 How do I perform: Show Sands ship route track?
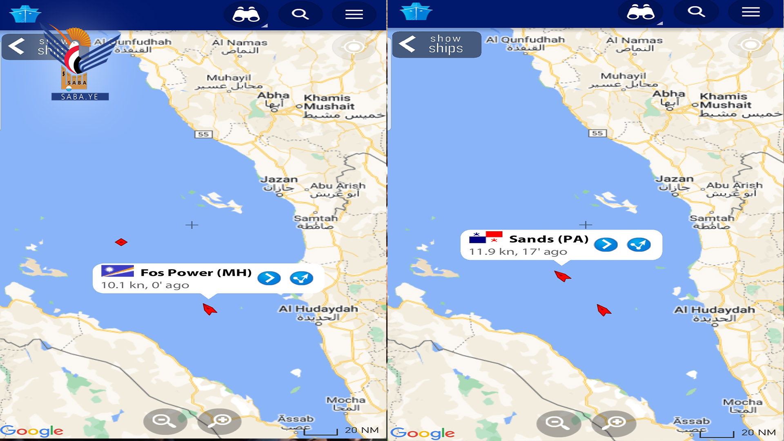(x=639, y=245)
